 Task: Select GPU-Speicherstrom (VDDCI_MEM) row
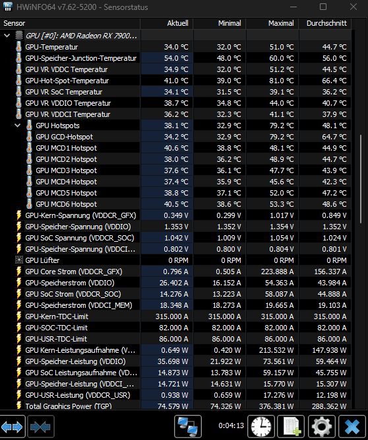click(175, 305)
